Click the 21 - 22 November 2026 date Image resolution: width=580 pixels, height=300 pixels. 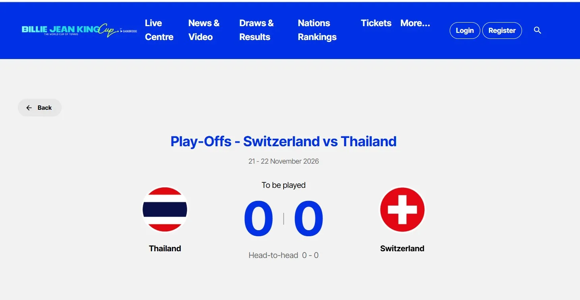(284, 161)
